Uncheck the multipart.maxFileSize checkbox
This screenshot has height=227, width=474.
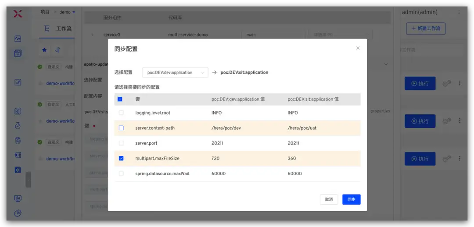[121, 158]
